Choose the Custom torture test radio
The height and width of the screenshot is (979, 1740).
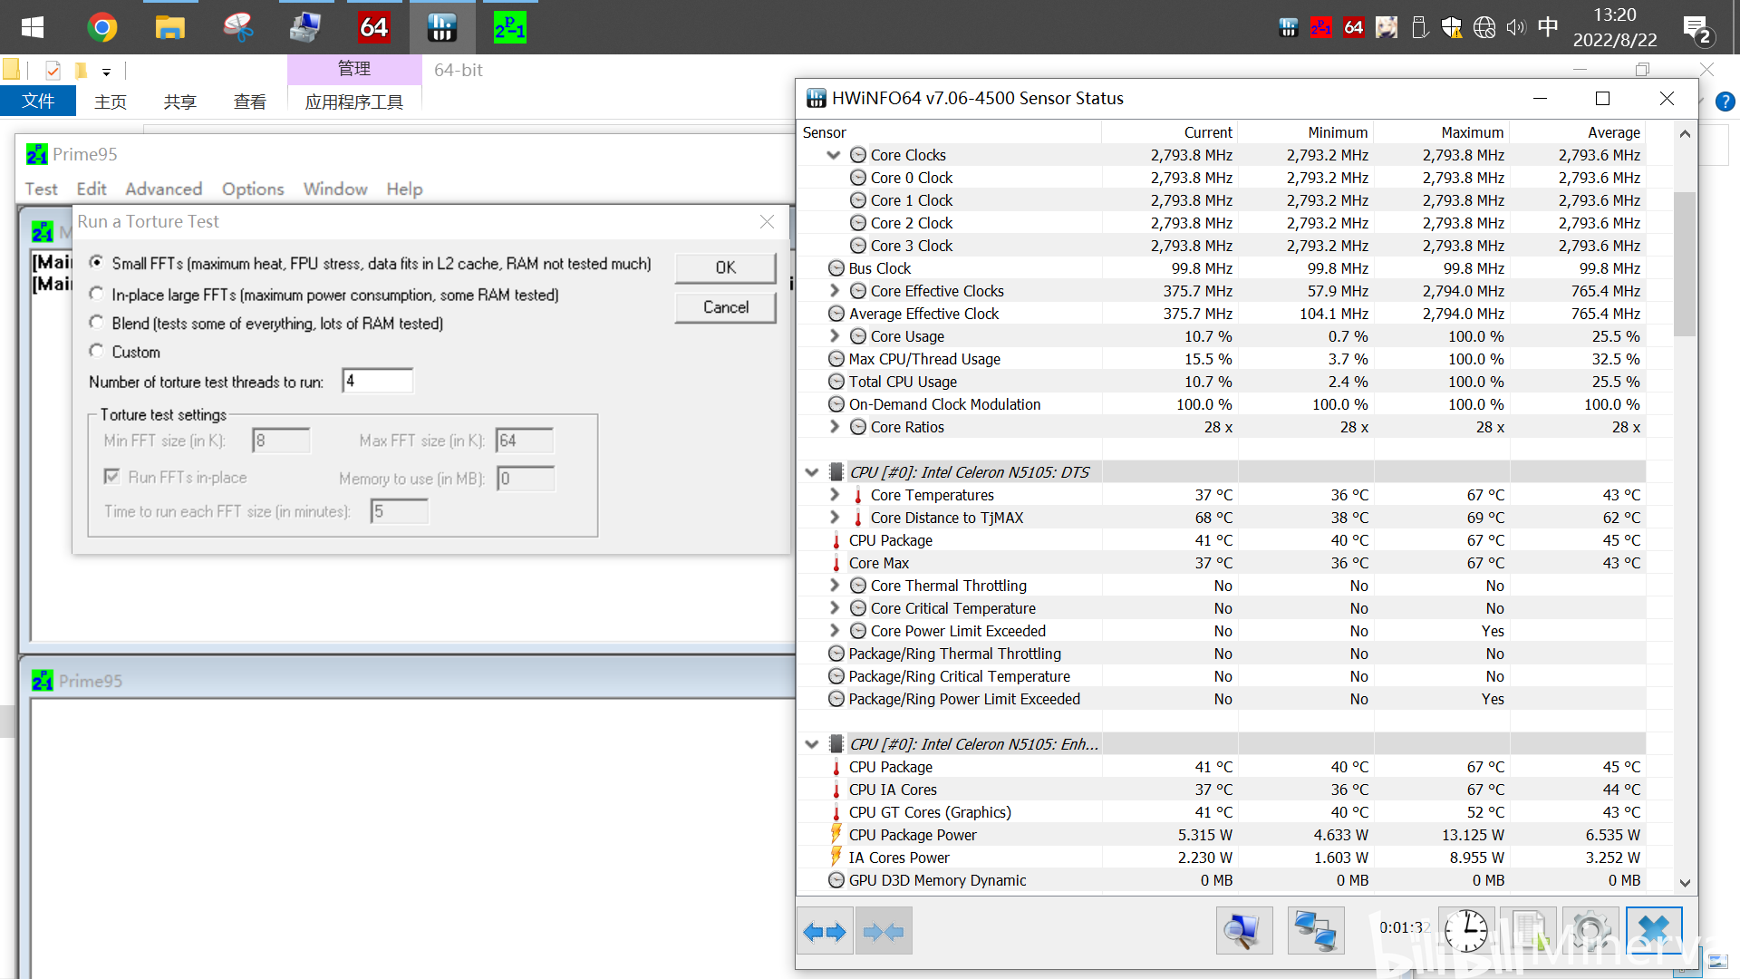tap(96, 351)
